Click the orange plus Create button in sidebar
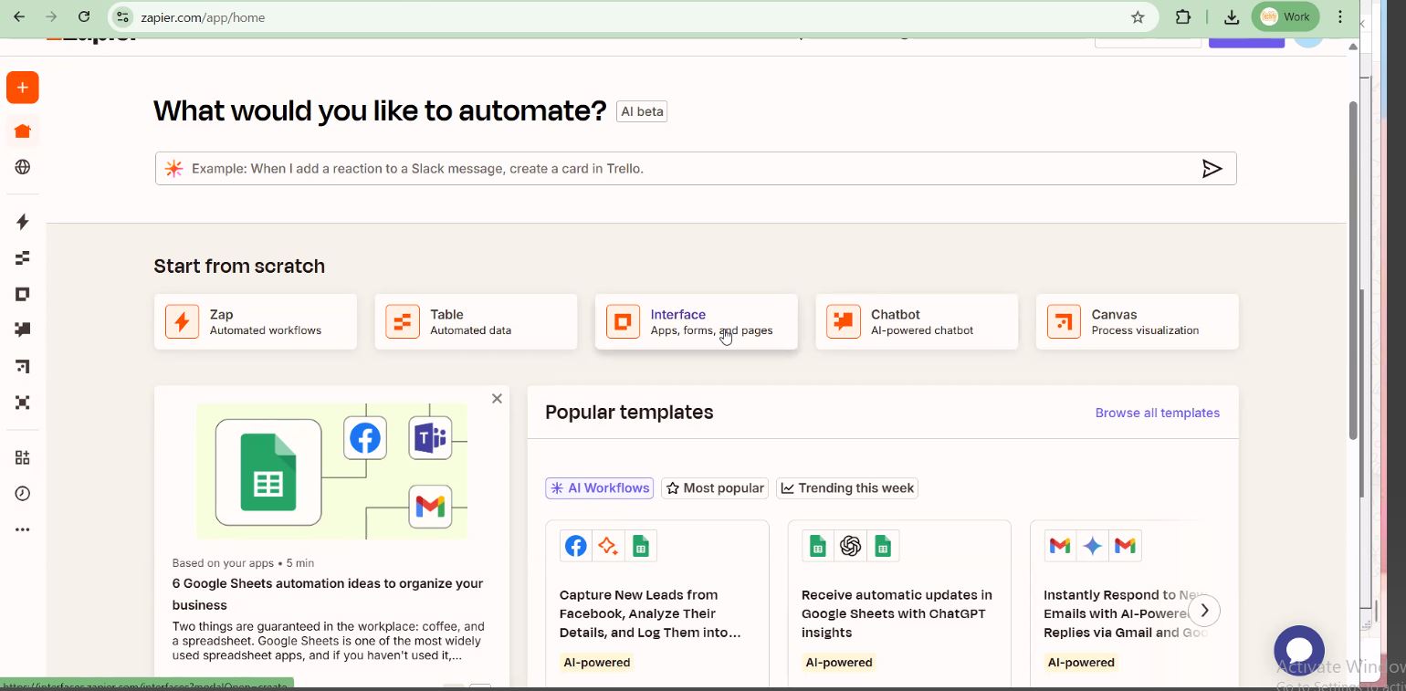This screenshot has width=1406, height=691. pyautogui.click(x=23, y=88)
